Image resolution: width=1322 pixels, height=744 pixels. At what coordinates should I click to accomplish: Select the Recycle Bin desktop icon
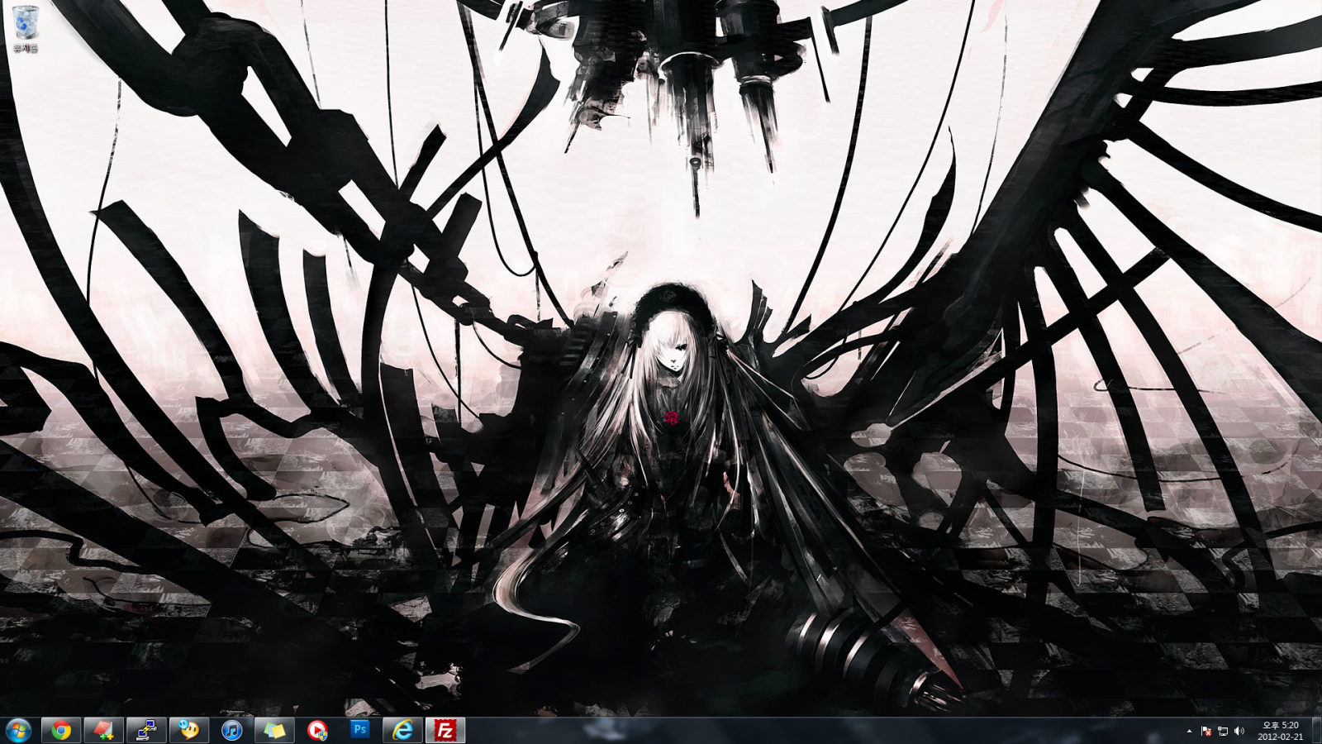click(x=26, y=29)
